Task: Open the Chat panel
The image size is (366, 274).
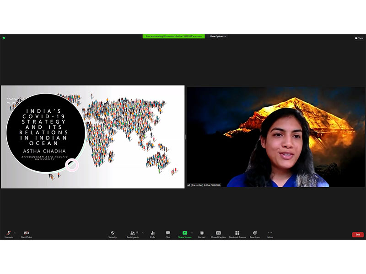Action: pos(167,234)
